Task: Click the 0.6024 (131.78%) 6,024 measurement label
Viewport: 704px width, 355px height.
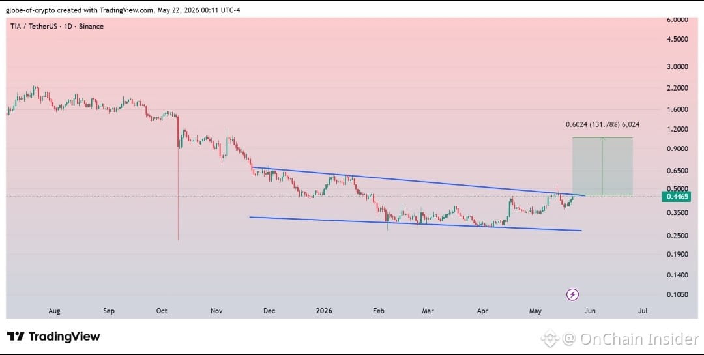Action: click(x=602, y=124)
